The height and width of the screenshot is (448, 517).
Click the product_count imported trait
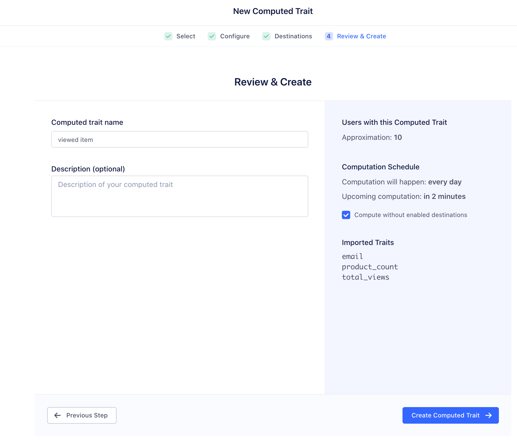(x=370, y=267)
